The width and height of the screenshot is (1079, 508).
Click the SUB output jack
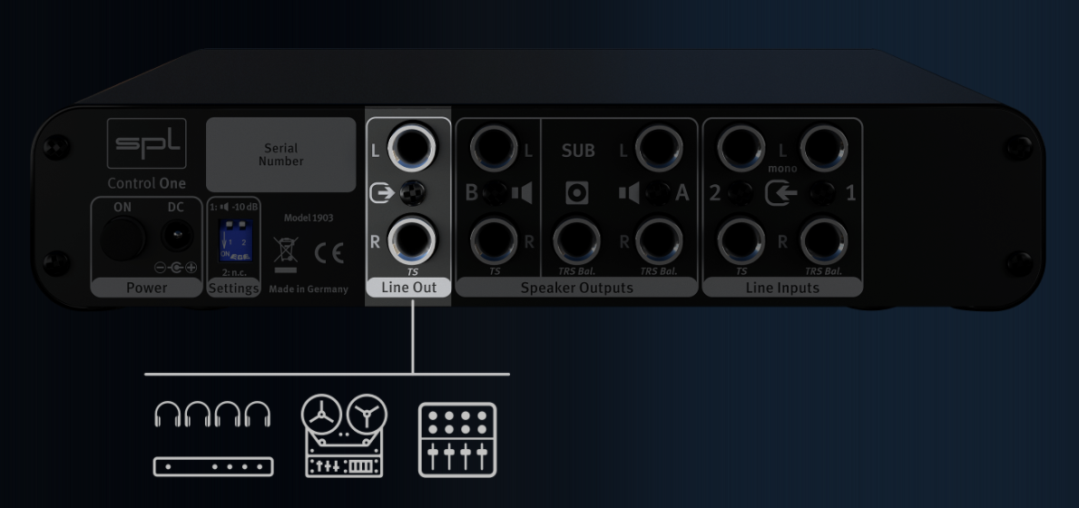coord(576,240)
